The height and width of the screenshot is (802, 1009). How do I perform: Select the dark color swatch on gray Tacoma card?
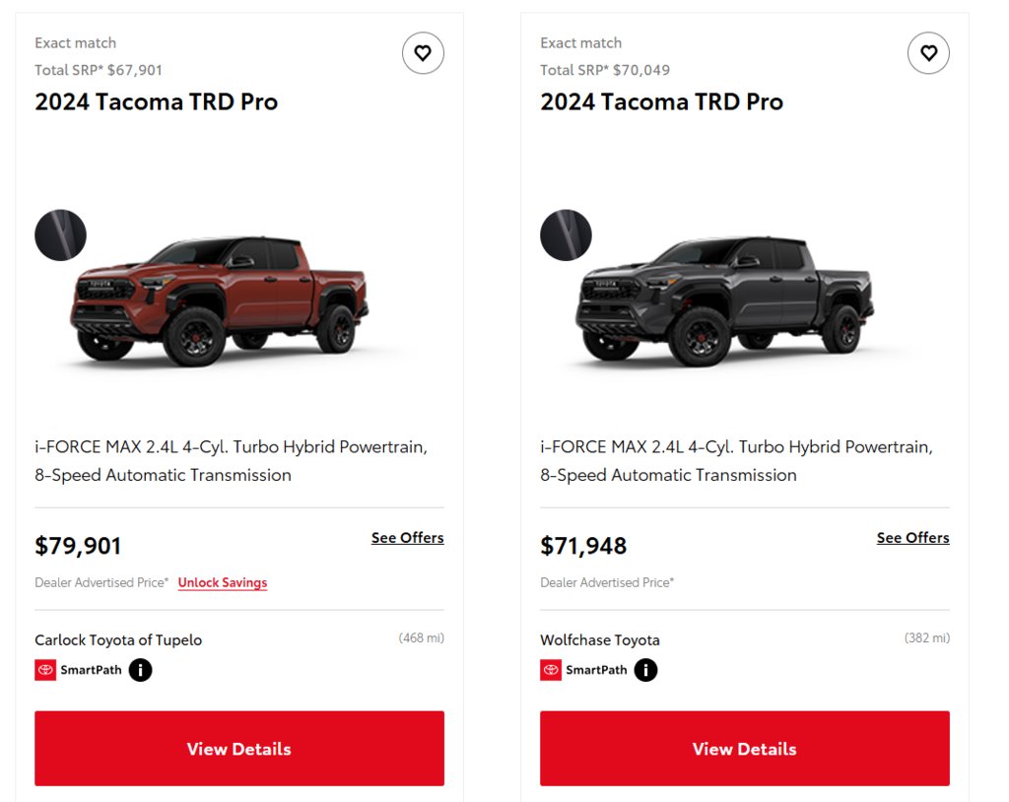click(x=566, y=234)
